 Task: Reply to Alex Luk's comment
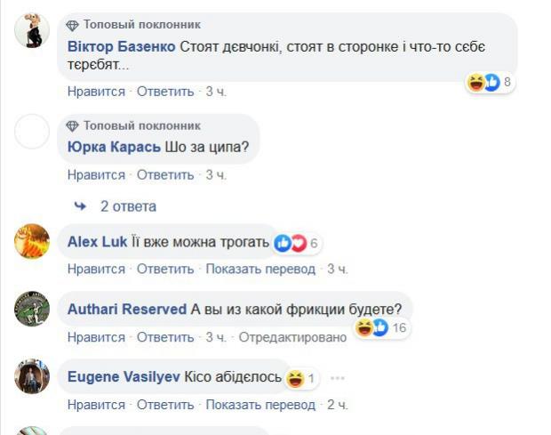click(165, 269)
